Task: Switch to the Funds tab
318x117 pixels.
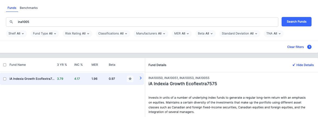Action: coord(12,8)
